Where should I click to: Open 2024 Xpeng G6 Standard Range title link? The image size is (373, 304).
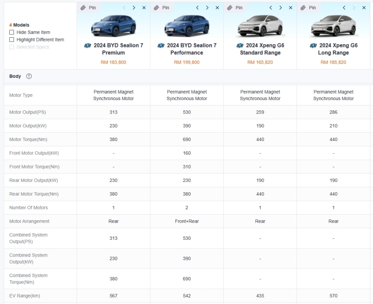tap(262, 49)
